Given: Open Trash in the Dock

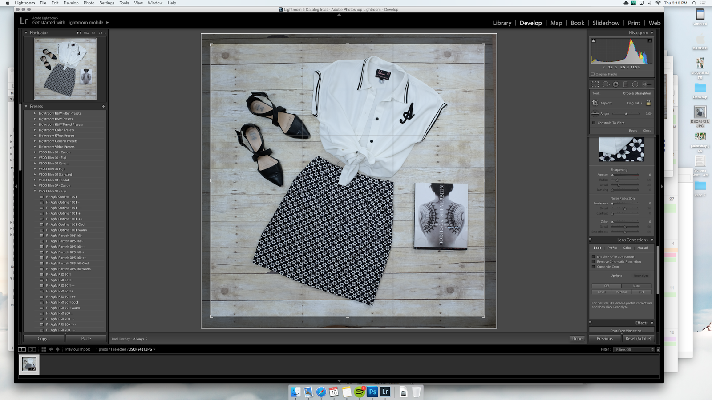Looking at the screenshot, I should coord(416,392).
